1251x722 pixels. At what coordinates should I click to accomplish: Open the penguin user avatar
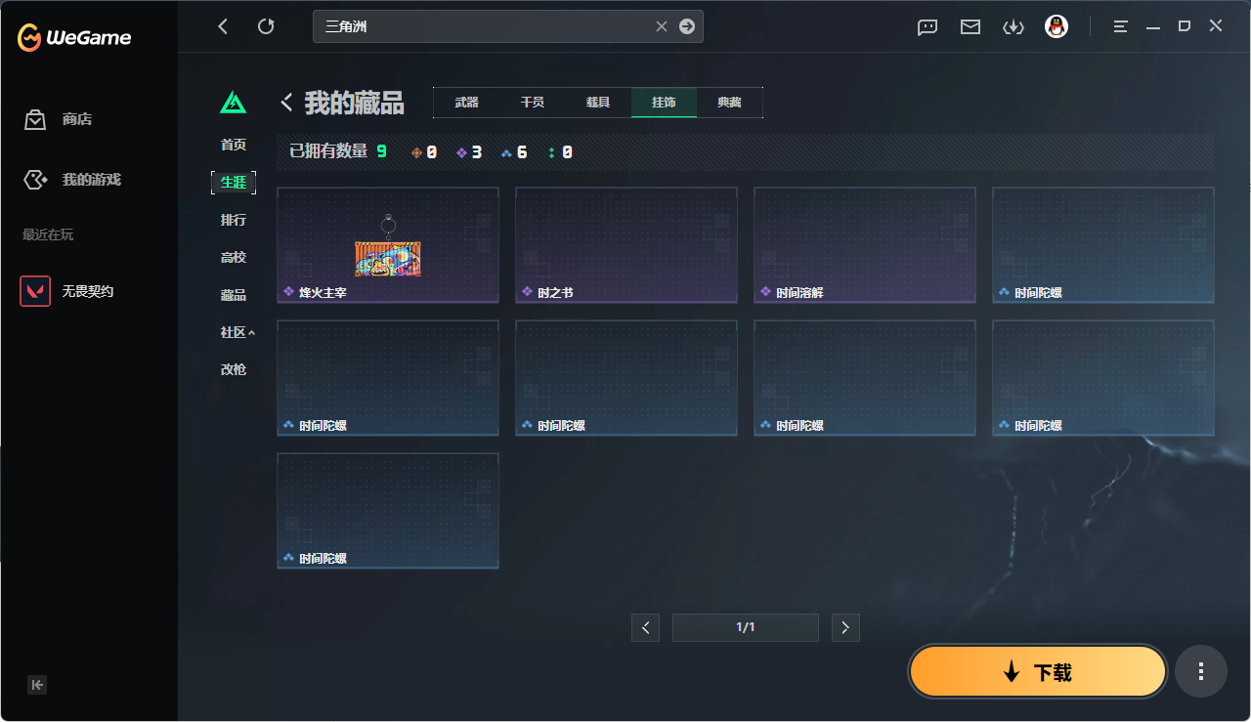coord(1057,26)
